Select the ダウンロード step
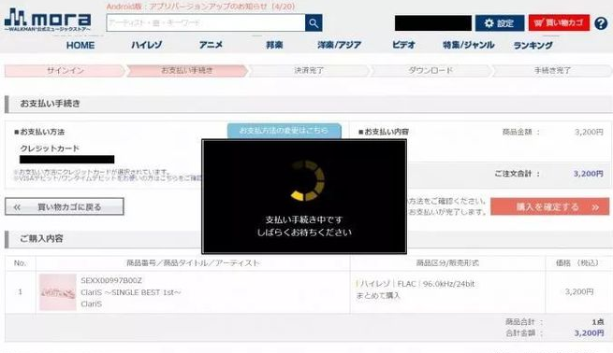The height and width of the screenshot is (353, 613). (x=431, y=71)
